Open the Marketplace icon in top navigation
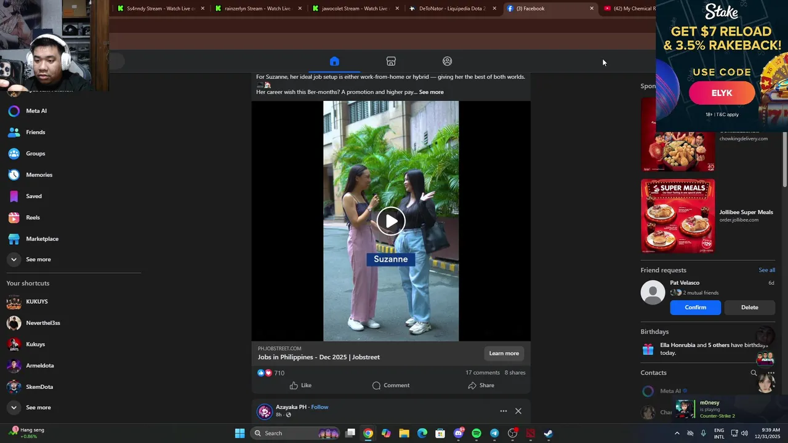Screen dimensions: 788x443 click(391, 61)
